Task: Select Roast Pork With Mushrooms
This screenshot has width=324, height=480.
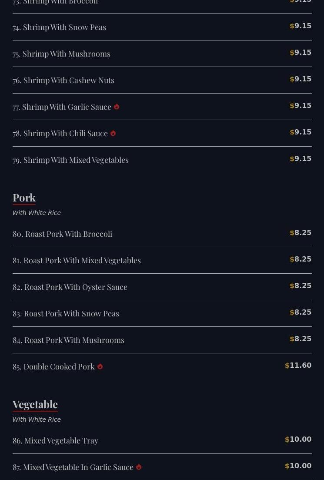Action: [68, 340]
